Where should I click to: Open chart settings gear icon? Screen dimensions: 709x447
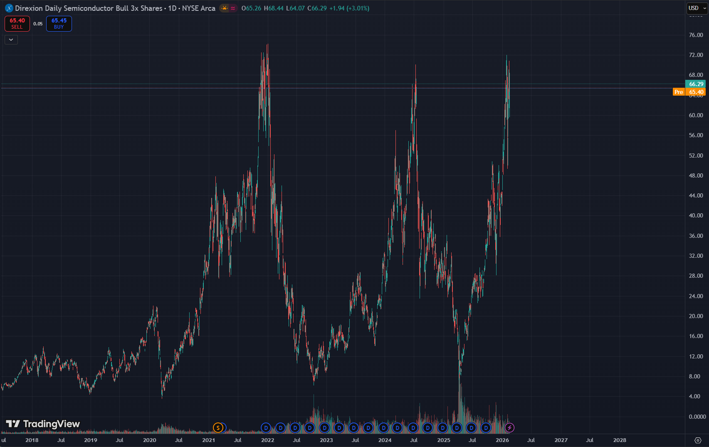click(x=698, y=440)
